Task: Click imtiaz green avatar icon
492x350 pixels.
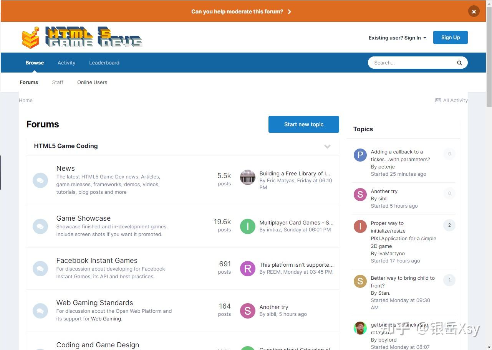Action: 248,226
